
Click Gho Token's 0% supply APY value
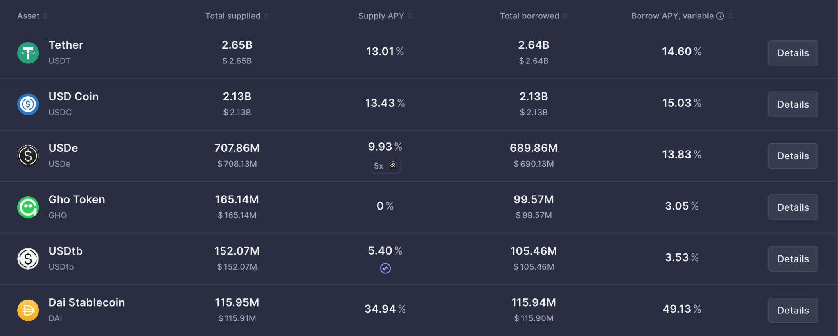pyautogui.click(x=385, y=206)
